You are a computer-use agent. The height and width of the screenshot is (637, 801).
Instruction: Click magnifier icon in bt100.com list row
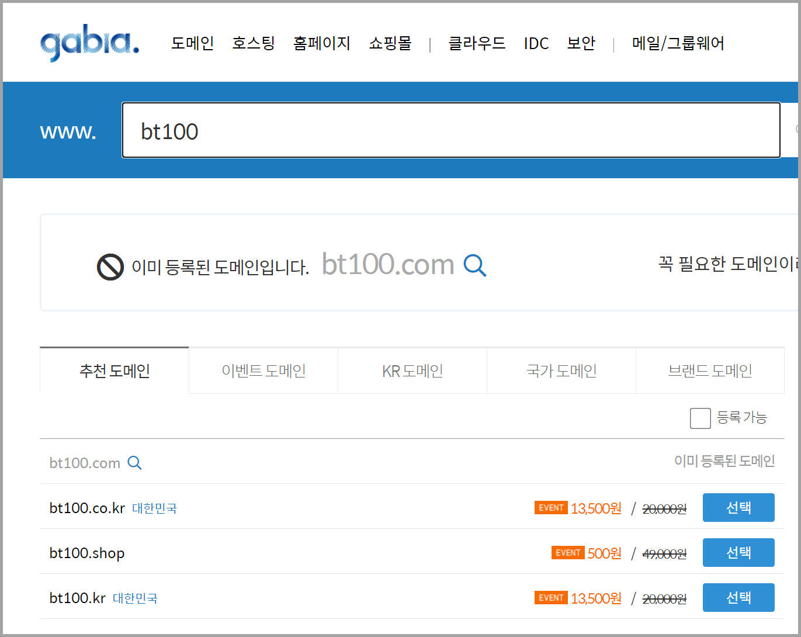coord(134,463)
